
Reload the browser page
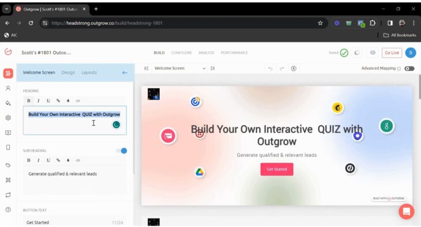click(31, 23)
